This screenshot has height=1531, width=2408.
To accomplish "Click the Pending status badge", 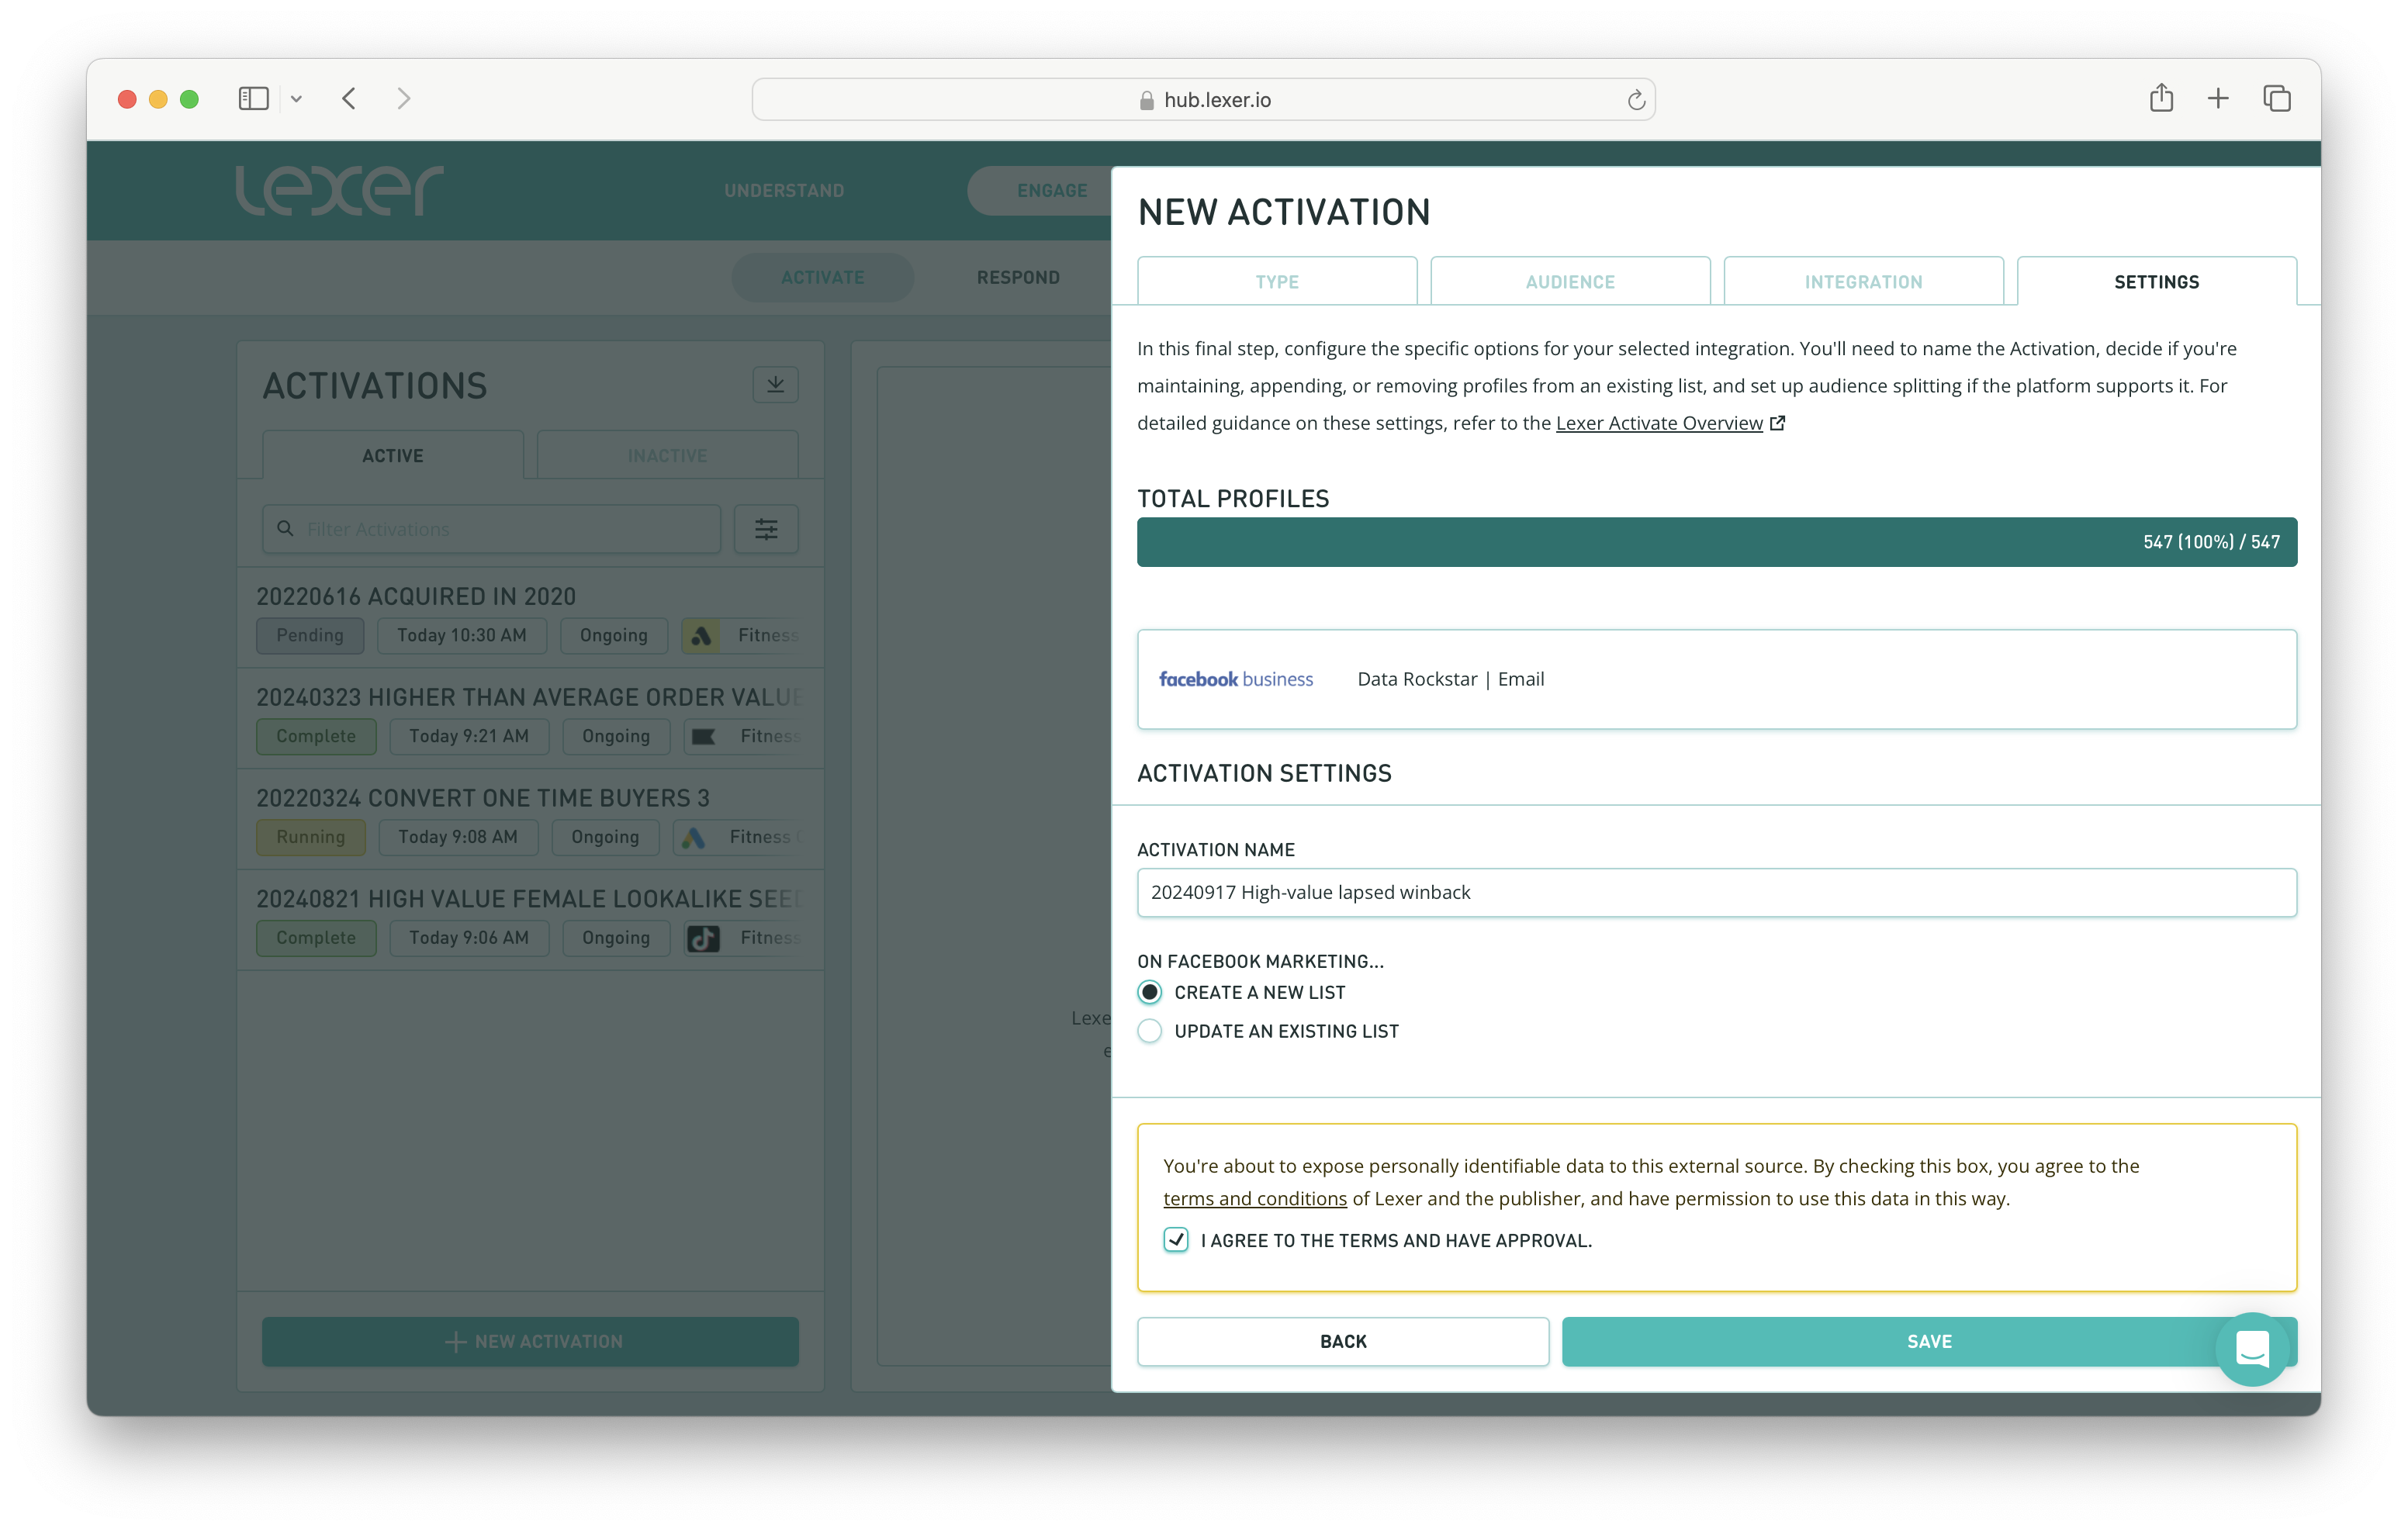I will point(310,635).
